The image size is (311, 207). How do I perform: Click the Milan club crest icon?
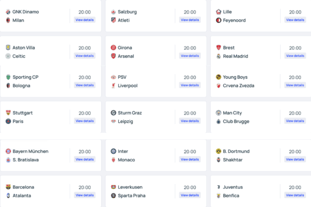8,20
